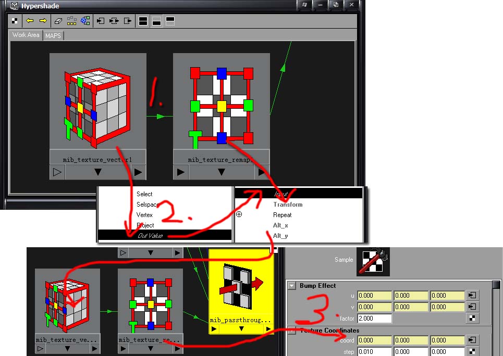
Task: Click the first coord value field
Action: (374, 340)
